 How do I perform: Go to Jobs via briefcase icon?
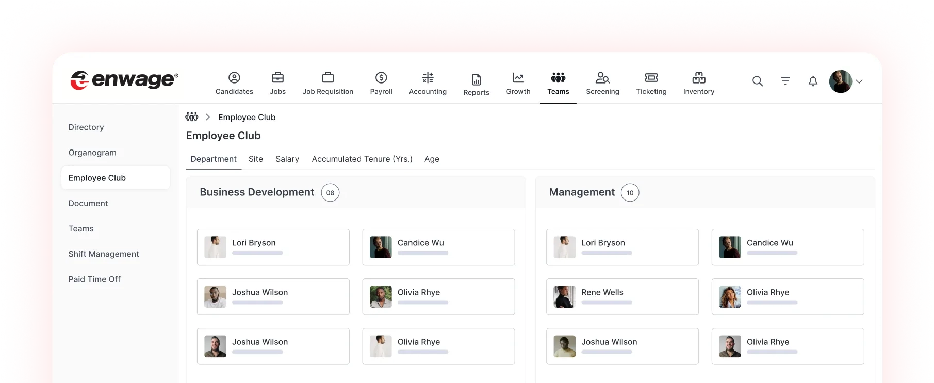(277, 78)
